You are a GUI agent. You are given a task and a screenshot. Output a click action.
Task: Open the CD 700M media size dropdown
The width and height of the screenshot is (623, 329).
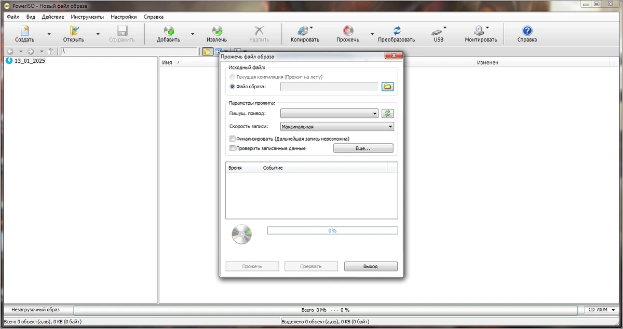pos(600,310)
